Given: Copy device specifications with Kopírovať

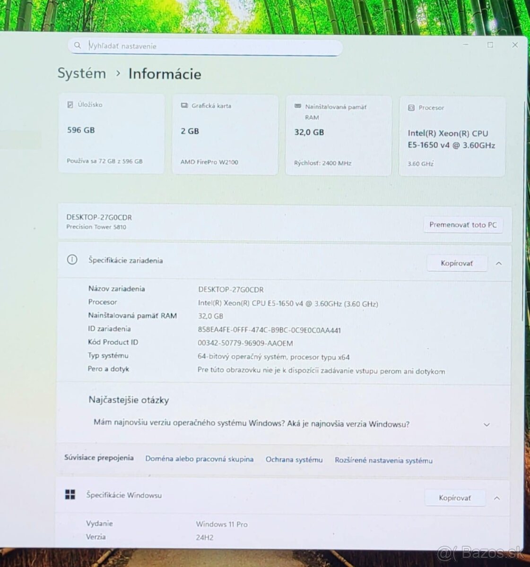Looking at the screenshot, I should click(x=457, y=263).
